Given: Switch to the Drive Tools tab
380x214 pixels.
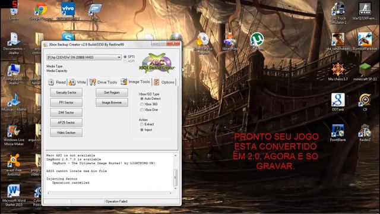Looking at the screenshot, I should pyautogui.click(x=103, y=83).
